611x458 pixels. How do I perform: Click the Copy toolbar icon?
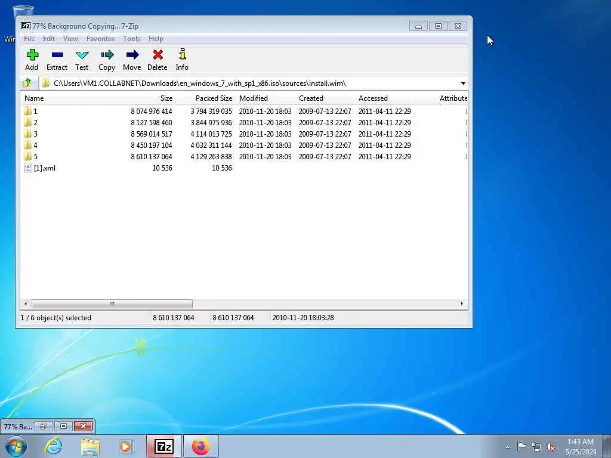click(107, 54)
